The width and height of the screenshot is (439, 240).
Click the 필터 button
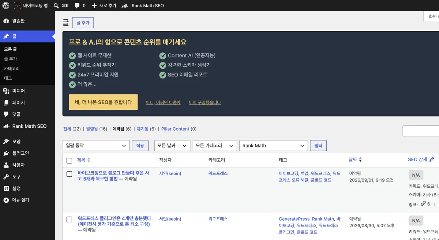[318, 146]
